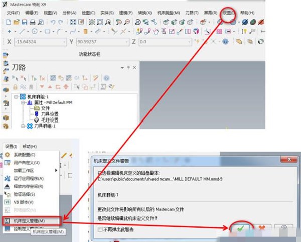Click the Redo arrow icon
The width and height of the screenshot is (301, 242).
point(61,22)
